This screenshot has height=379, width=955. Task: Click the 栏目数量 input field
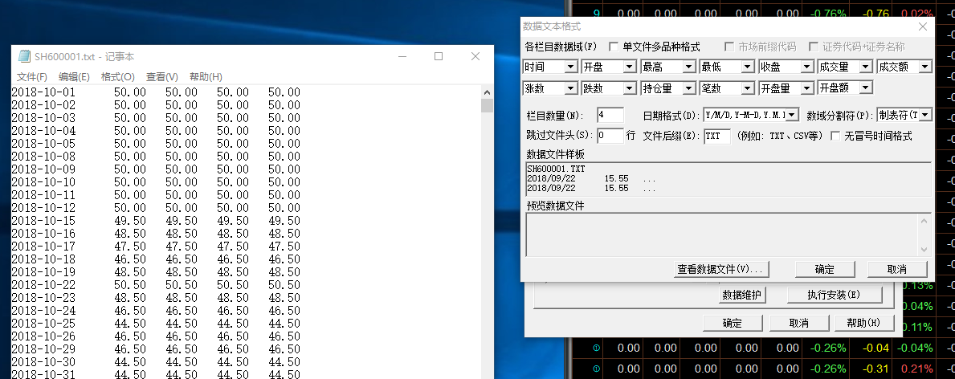[610, 115]
